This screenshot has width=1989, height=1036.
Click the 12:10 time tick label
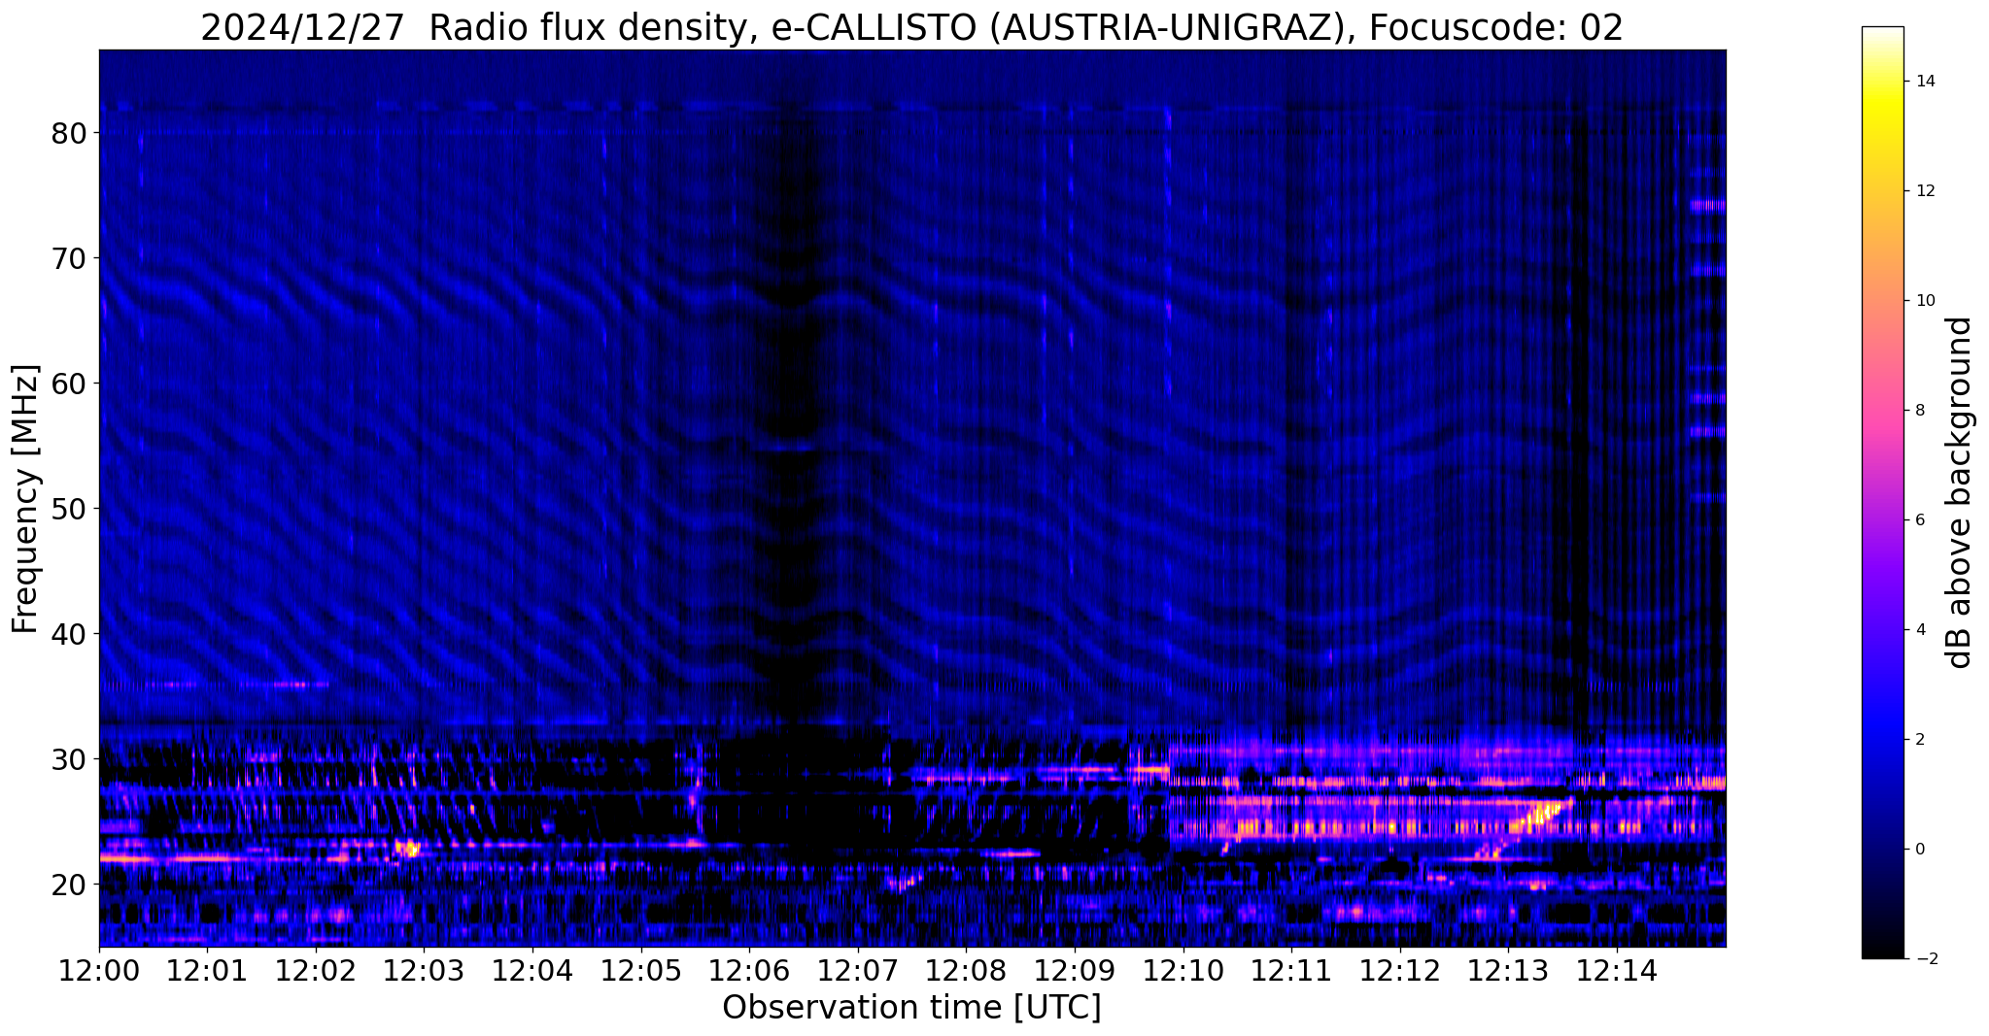[1183, 970]
